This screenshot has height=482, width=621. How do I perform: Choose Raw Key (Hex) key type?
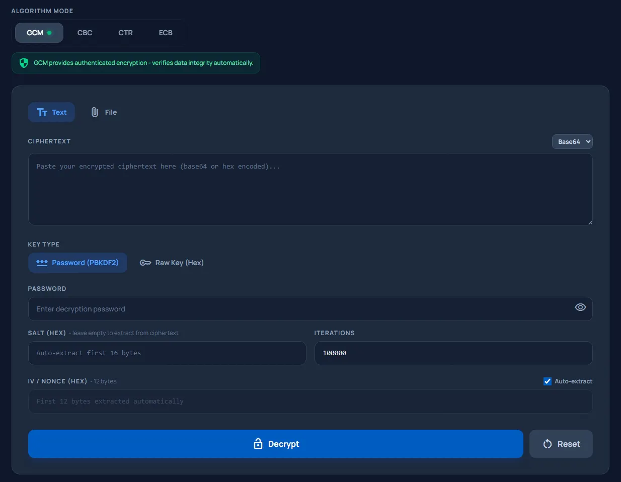click(x=172, y=263)
